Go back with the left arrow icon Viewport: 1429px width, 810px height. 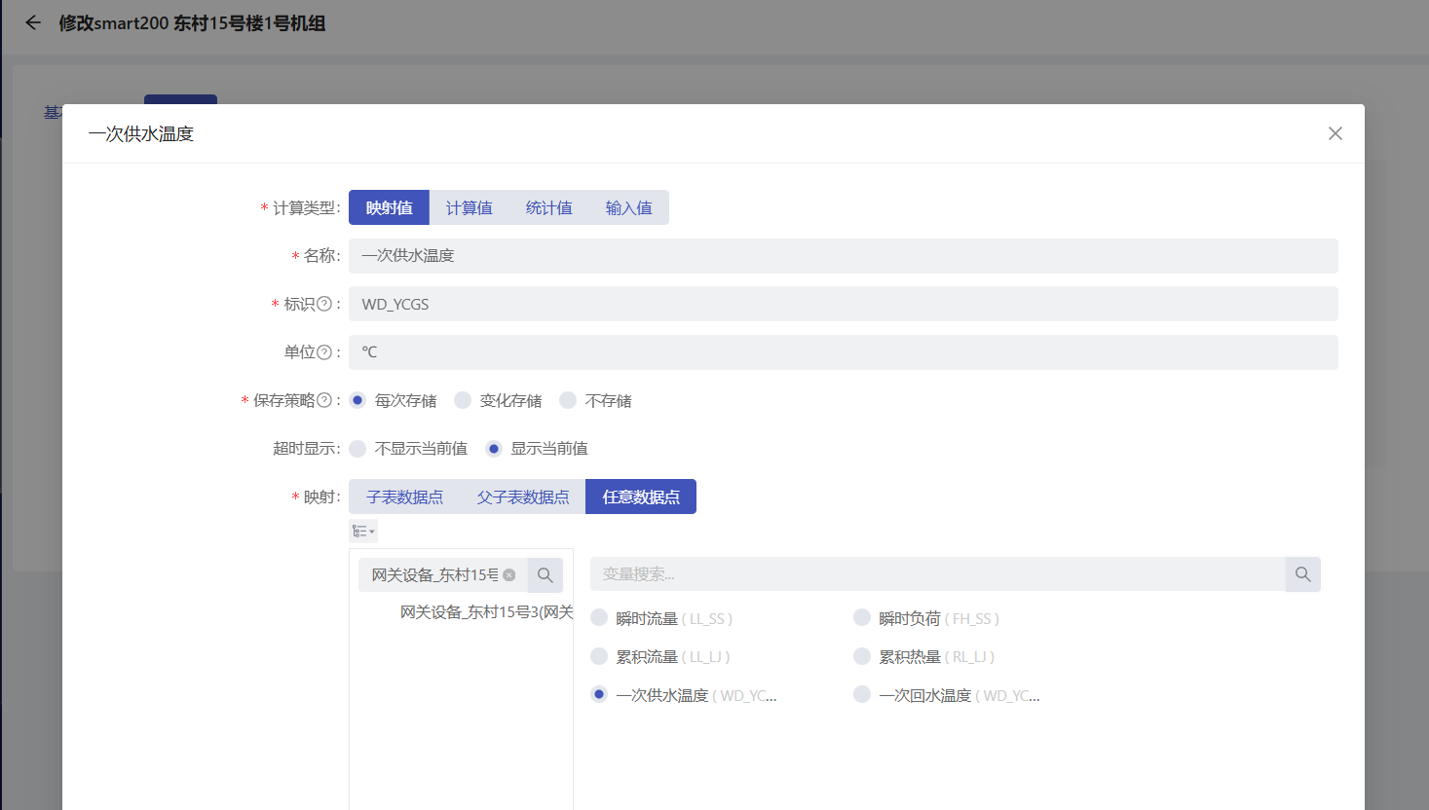point(33,22)
